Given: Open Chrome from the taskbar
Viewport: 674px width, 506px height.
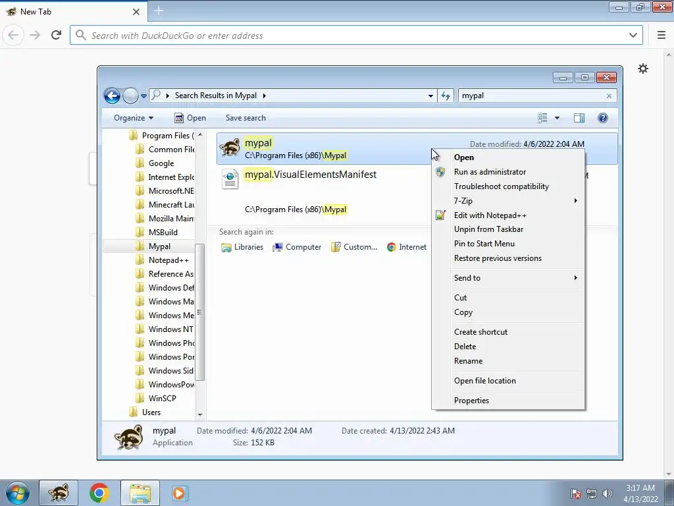Looking at the screenshot, I should [99, 493].
